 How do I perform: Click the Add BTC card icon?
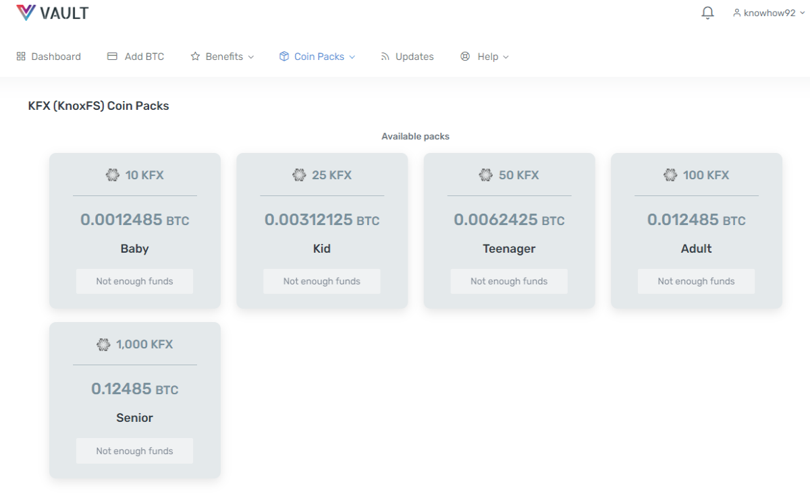click(x=112, y=57)
